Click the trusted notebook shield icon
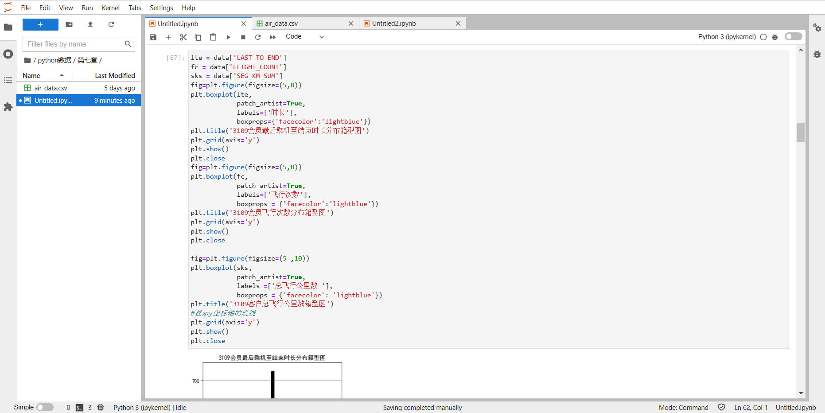Viewport: 825px width, 413px height. click(x=721, y=407)
